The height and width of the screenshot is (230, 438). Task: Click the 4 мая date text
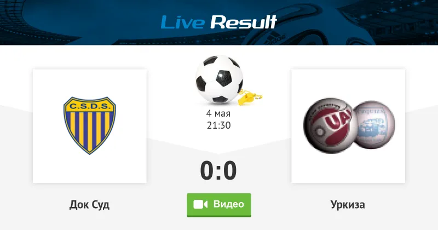(x=218, y=113)
